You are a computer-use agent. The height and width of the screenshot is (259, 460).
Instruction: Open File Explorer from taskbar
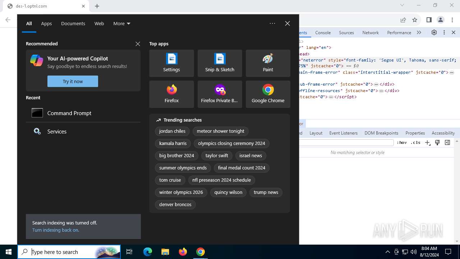[165, 252]
